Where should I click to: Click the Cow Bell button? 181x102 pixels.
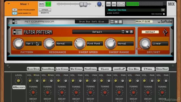pos(134,69)
